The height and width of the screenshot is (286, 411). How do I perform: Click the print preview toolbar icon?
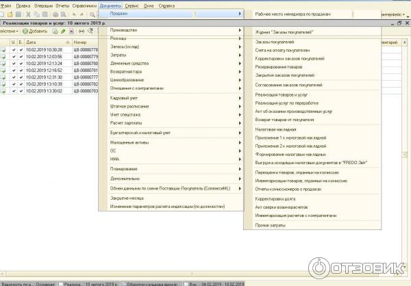click(64, 14)
